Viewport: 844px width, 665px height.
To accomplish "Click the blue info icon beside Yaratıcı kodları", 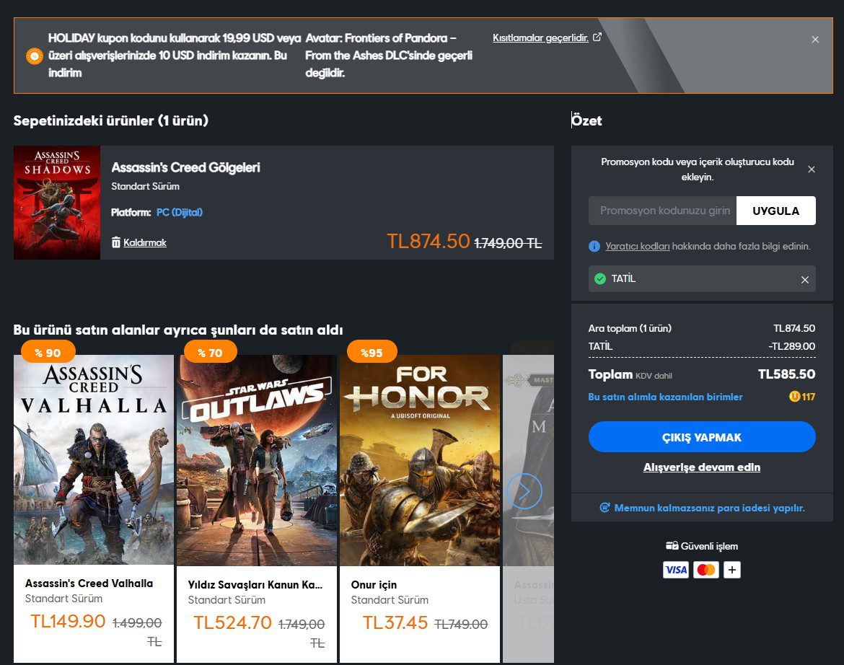I will point(594,247).
